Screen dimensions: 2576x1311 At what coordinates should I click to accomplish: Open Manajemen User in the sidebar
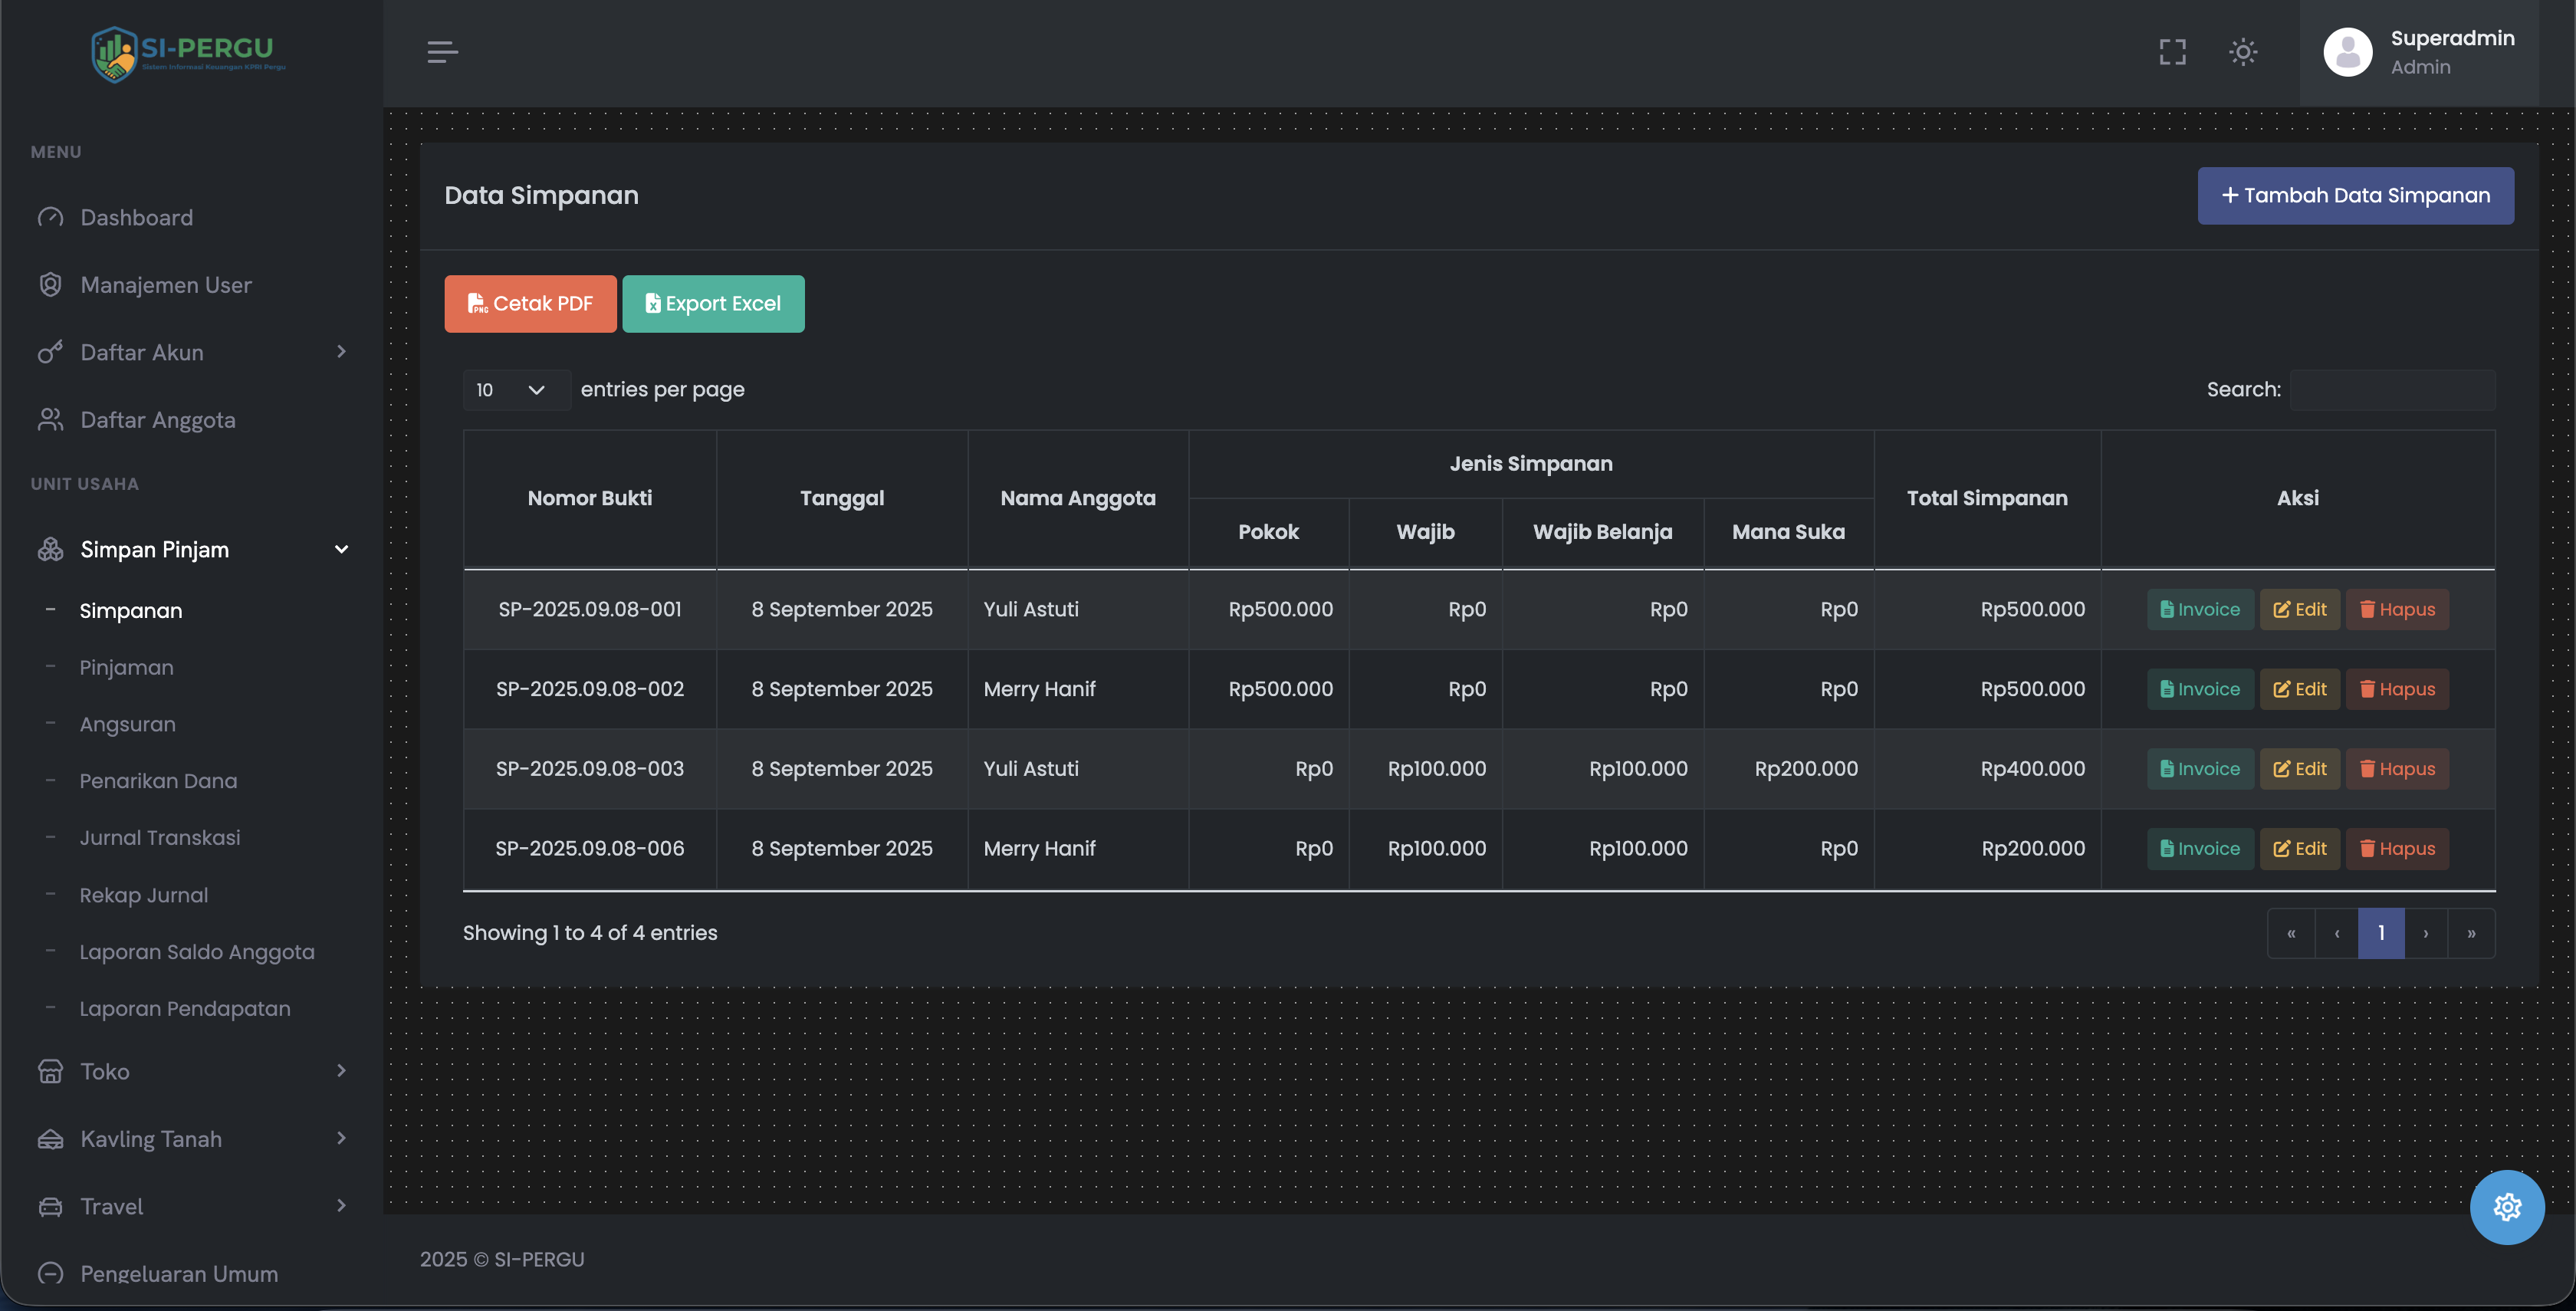click(165, 285)
